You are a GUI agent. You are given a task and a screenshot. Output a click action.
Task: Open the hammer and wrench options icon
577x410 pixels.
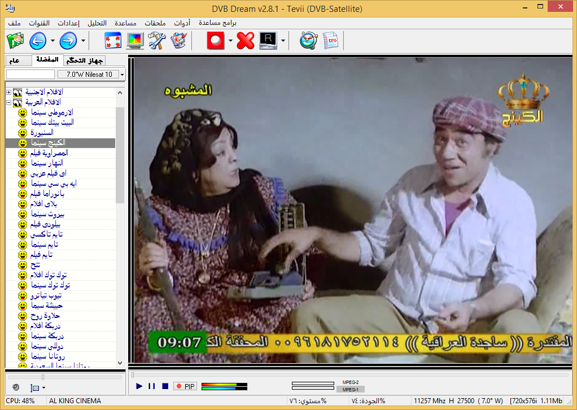[x=157, y=41]
